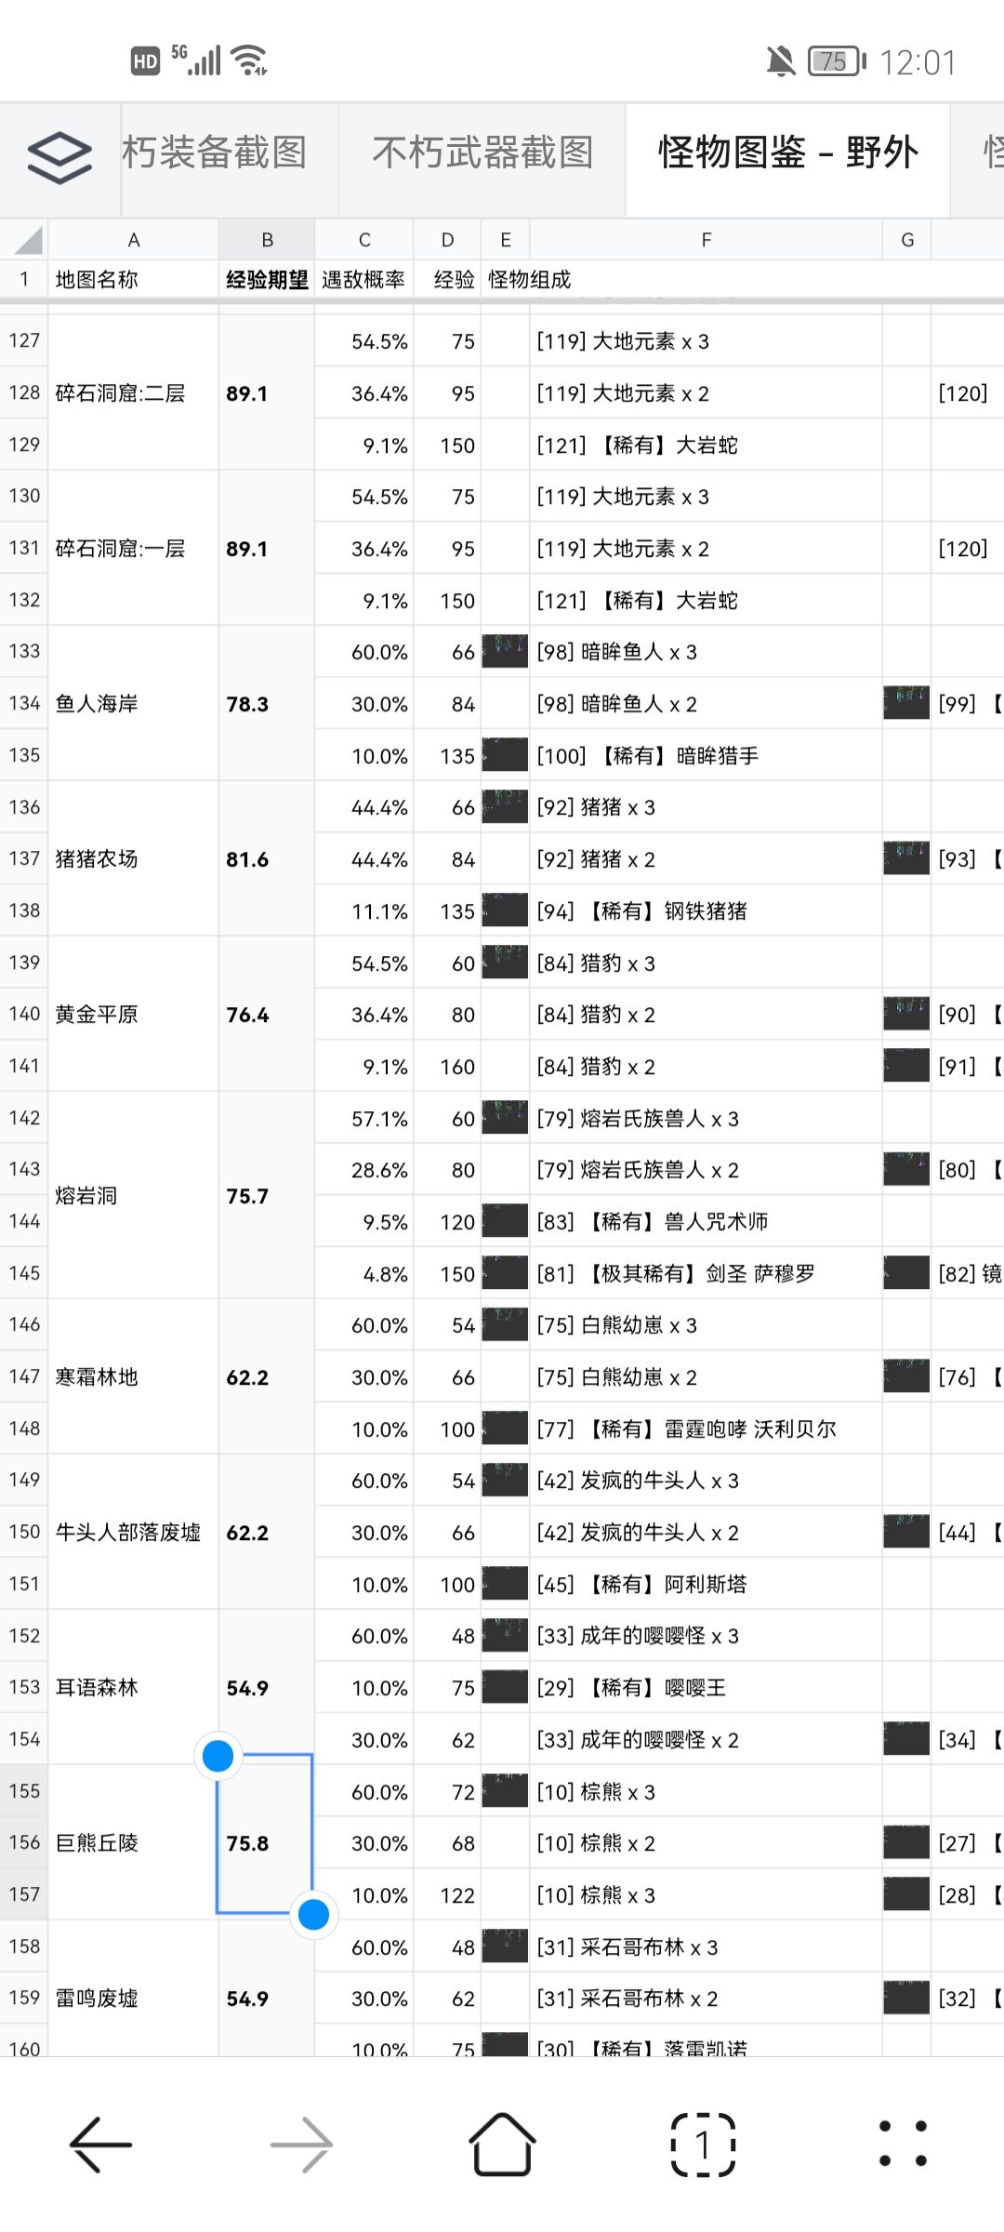The width and height of the screenshot is (1004, 2232).
Task: Select the 怪物图鉴 - 野外 tab
Action: (x=788, y=153)
